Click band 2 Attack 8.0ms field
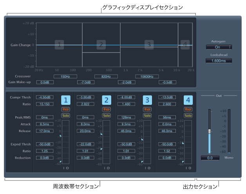This screenshot has width=246, height=194. [85, 124]
